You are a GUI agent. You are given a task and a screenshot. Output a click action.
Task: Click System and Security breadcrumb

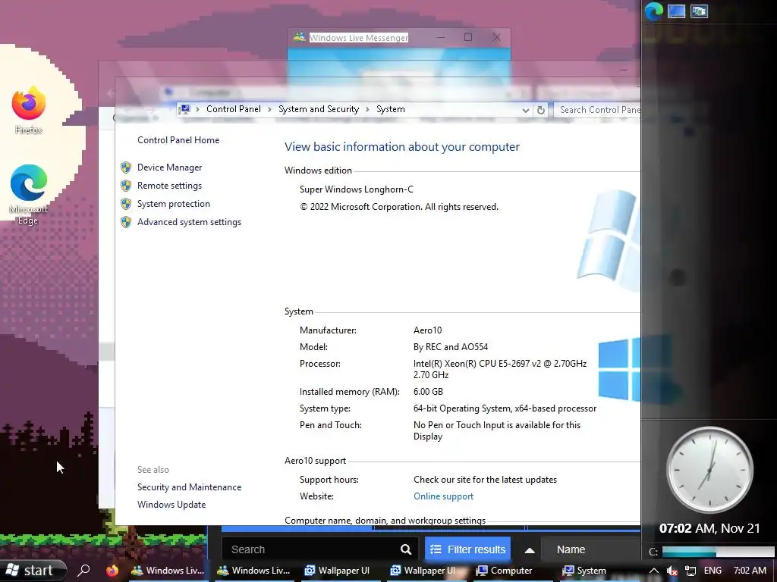pos(319,109)
